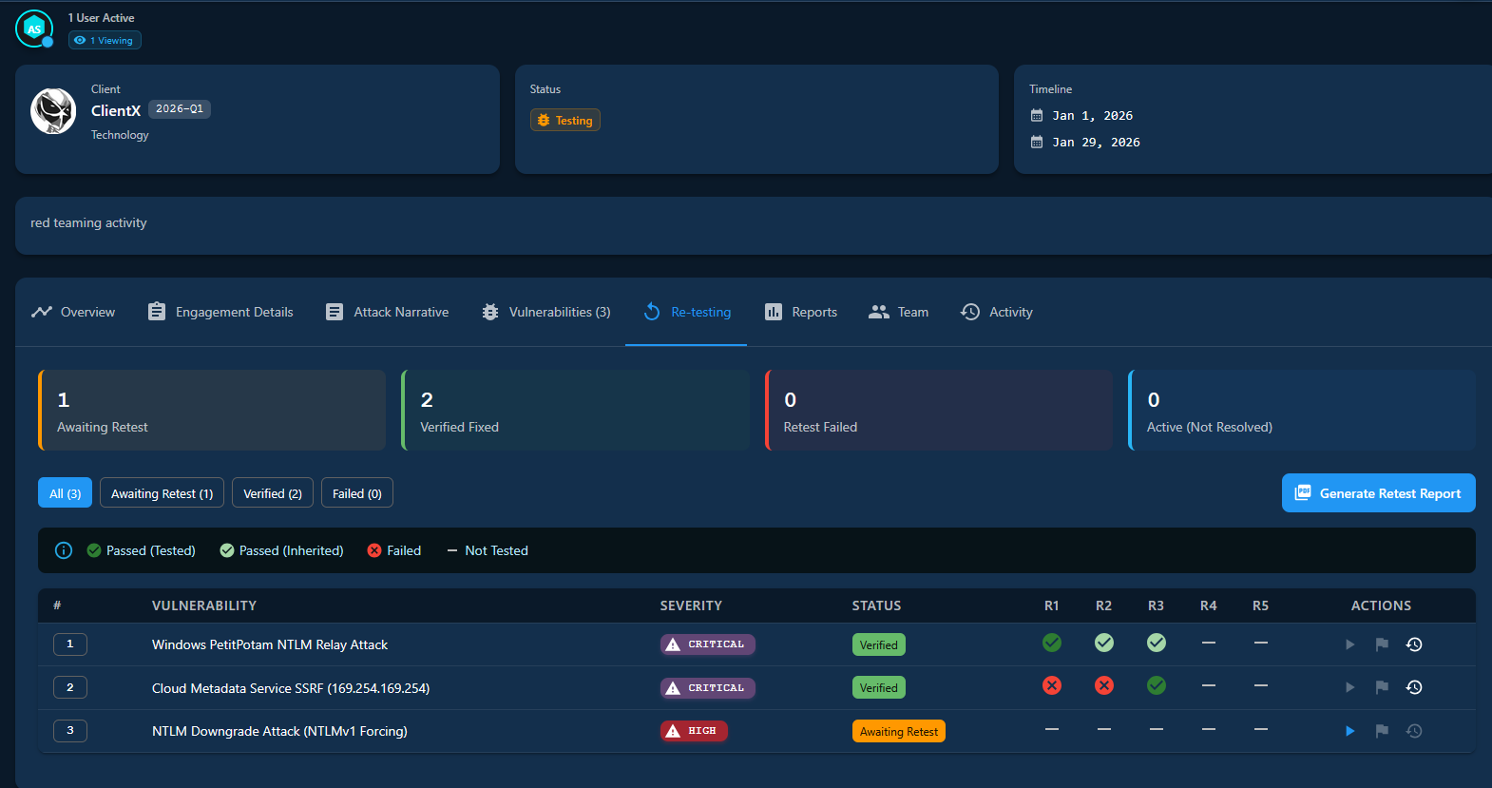
Task: Filter by Failed (0)
Action: (x=357, y=493)
